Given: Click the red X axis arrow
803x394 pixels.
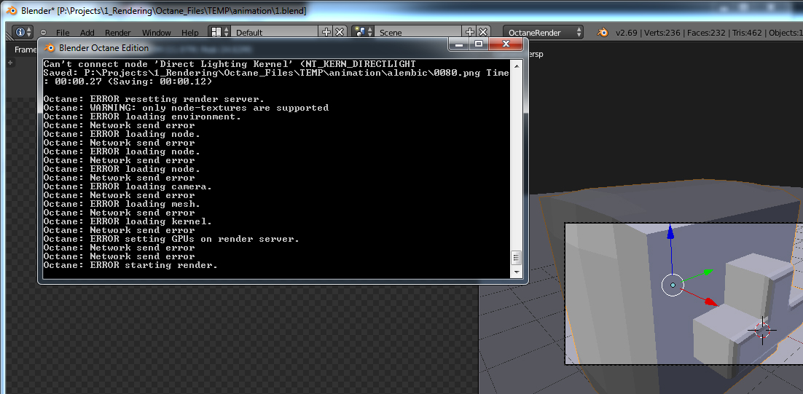Looking at the screenshot, I should click(710, 302).
